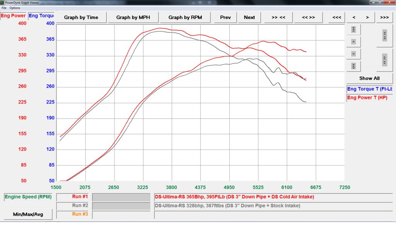Click the Min/Max/Avg button
Viewport: 396px width, 228px height.
coord(28,214)
